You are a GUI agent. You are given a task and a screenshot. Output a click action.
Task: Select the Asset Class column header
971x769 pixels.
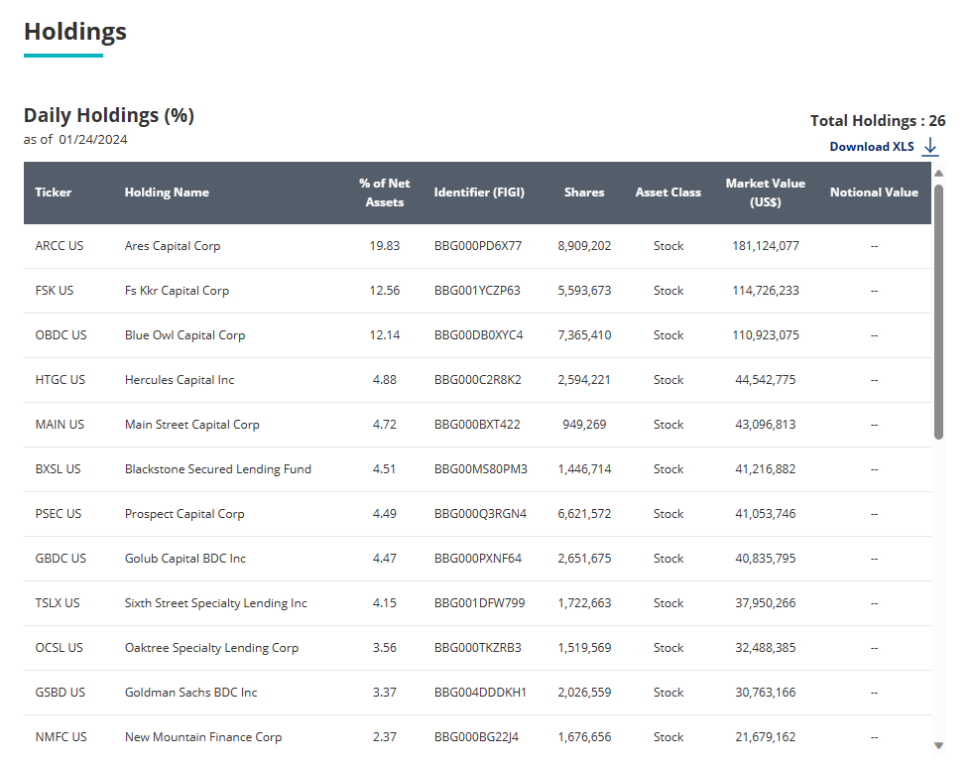(x=668, y=192)
